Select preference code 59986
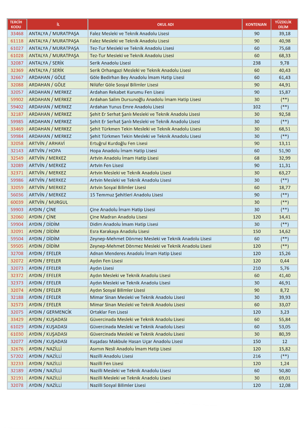Viewport: 304px width, 430px height. click(x=17, y=180)
